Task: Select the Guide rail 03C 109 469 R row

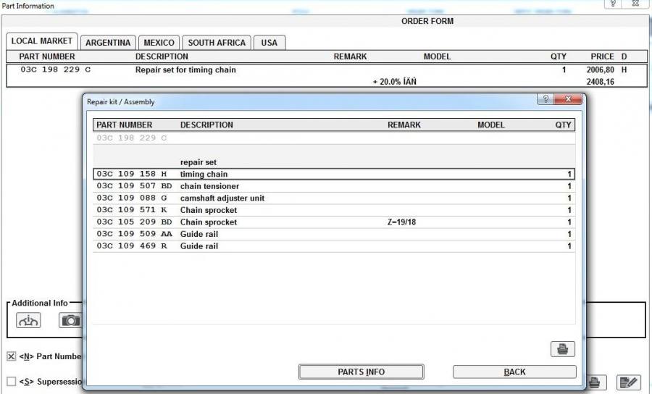Action: pos(333,246)
